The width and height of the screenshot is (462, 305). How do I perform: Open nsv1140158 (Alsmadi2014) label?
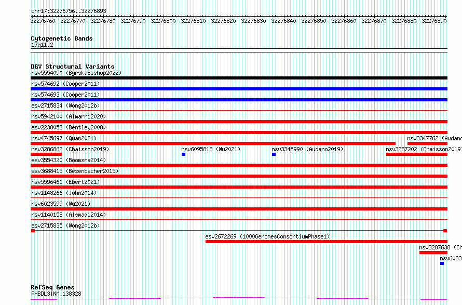(69, 215)
